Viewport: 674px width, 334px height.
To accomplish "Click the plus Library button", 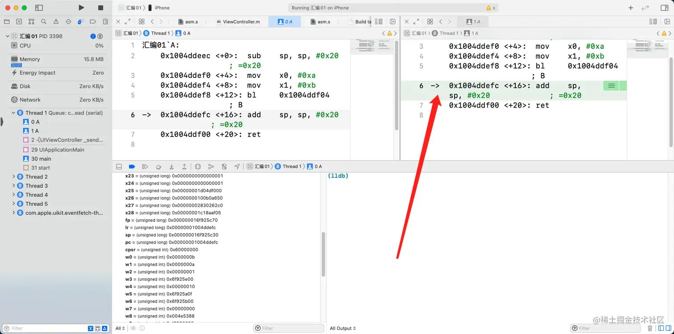I will click(x=631, y=8).
